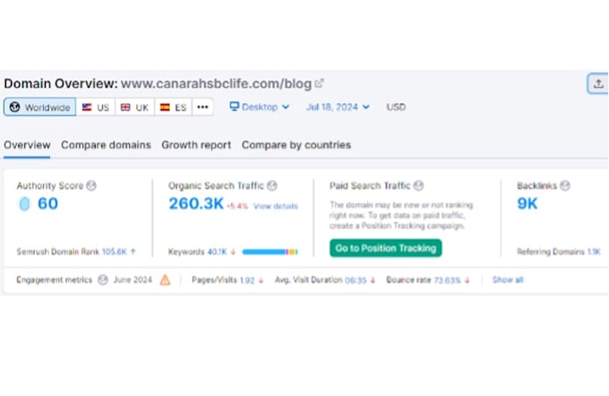Click info icon next to Authority Score
The width and height of the screenshot is (609, 396).
pyautogui.click(x=91, y=186)
